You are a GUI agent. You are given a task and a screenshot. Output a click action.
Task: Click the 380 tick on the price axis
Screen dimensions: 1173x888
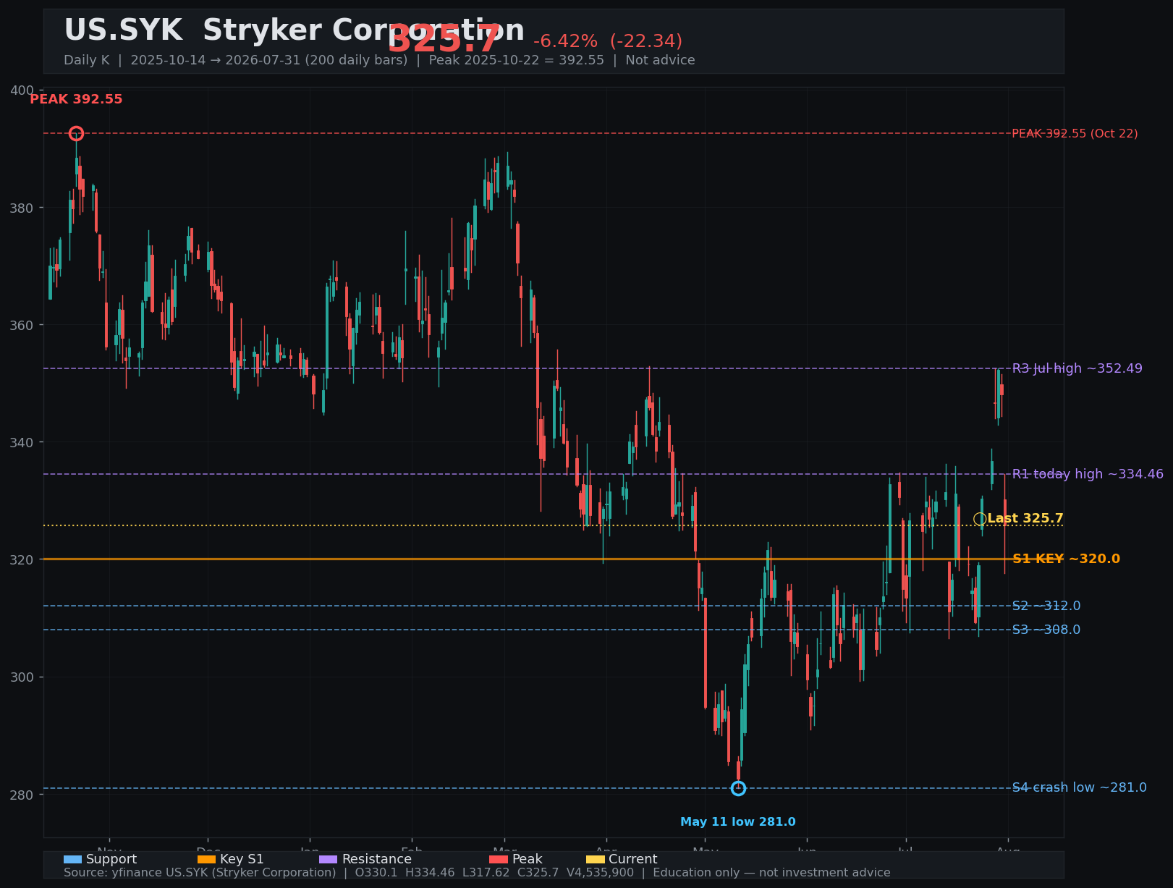(x=22, y=208)
